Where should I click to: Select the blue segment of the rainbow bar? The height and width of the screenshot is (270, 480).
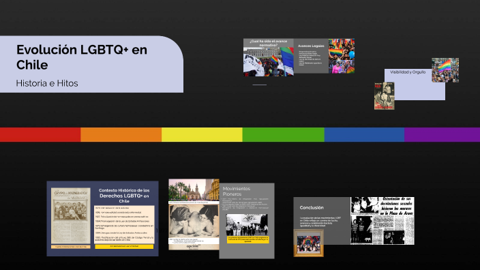(x=364, y=135)
